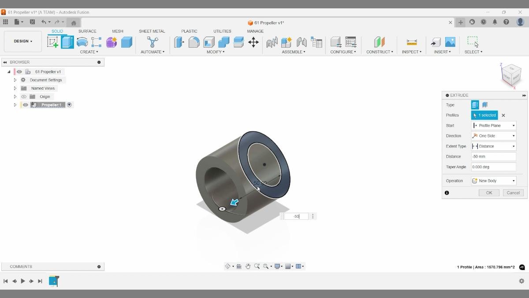Click the Insert Canvas icon
This screenshot has width=529, height=298.
point(450,42)
